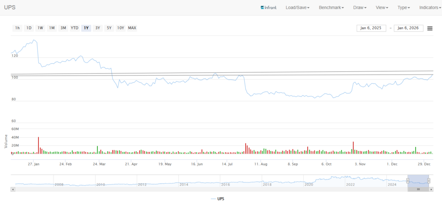Click the scrollbar right arrow
The height and width of the screenshot is (201, 442).
(431, 189)
